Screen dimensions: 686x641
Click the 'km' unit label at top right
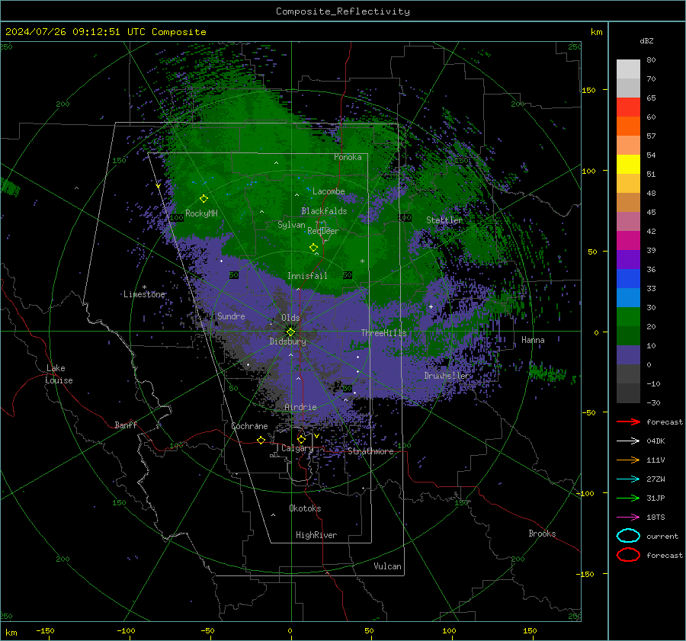pos(596,32)
